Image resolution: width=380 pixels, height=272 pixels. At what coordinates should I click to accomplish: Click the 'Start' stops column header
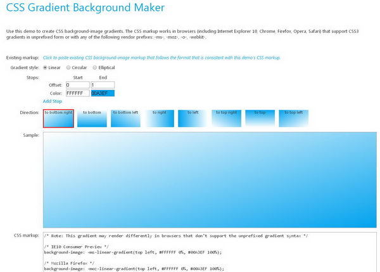click(x=78, y=77)
